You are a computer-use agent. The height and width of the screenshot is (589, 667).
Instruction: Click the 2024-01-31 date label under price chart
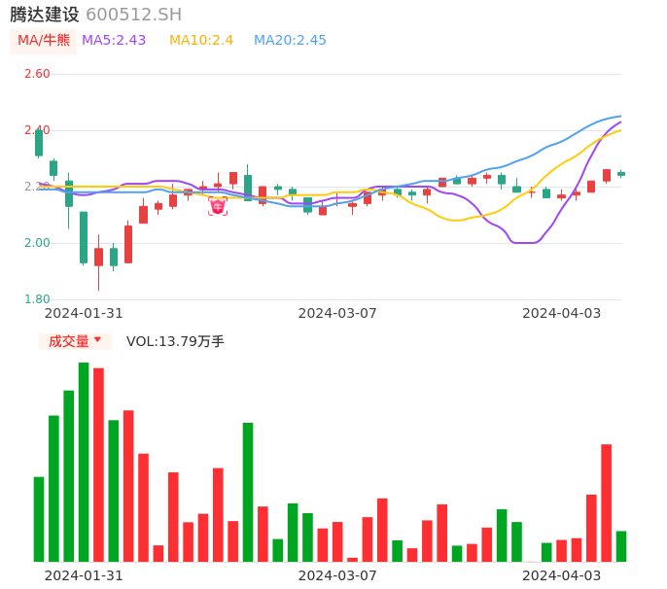84,313
